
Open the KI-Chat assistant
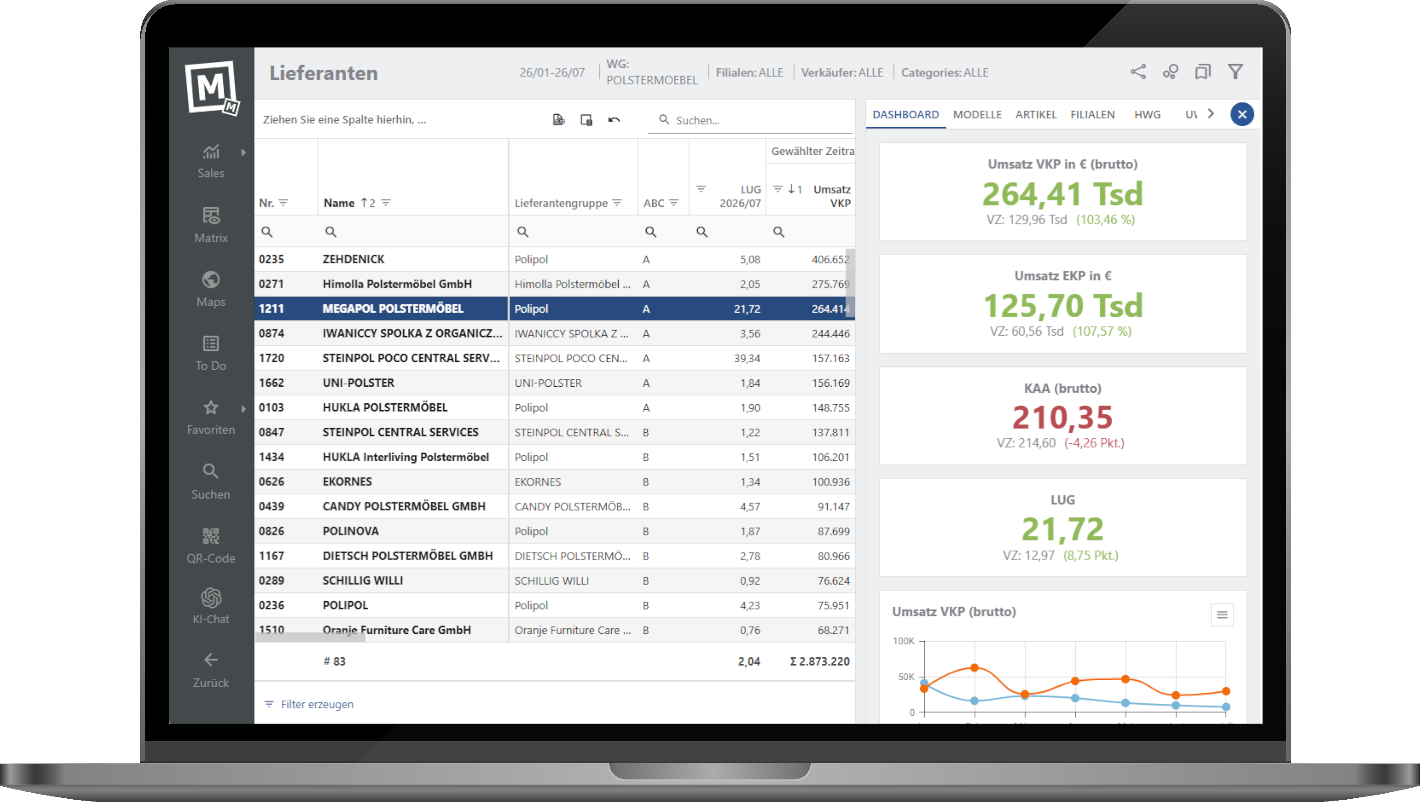click(x=211, y=606)
